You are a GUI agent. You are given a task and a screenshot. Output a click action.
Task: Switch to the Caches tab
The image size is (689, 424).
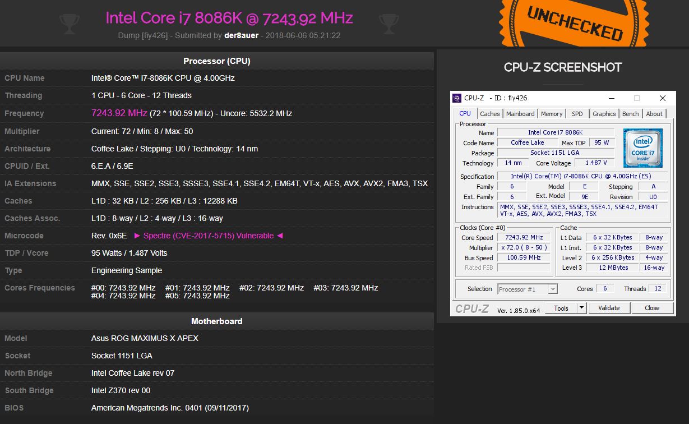tap(490, 114)
